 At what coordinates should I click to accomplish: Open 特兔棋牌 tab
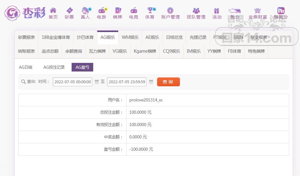tap(256, 51)
